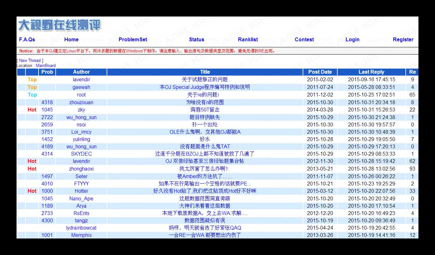Click the site logo banner image
This screenshot has width=435, height=255.
[x=60, y=25]
